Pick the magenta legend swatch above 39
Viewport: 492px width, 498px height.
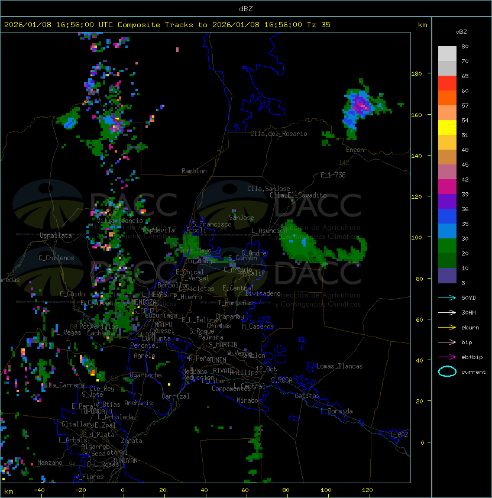tap(447, 187)
